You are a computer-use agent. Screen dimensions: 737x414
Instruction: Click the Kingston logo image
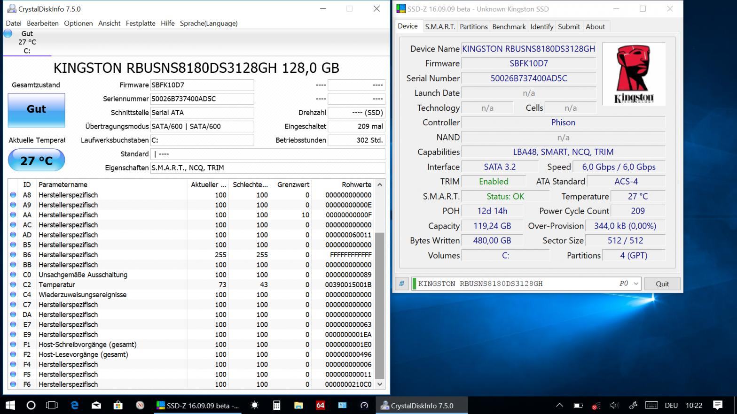tap(634, 74)
